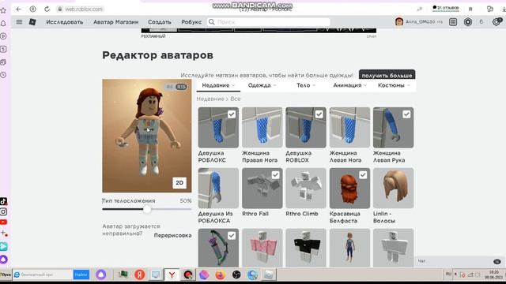
Task: Uncheck the bow and quiver accessory
Action: click(232, 236)
